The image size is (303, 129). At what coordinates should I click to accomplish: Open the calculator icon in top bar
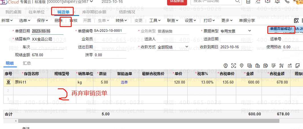point(248,1)
